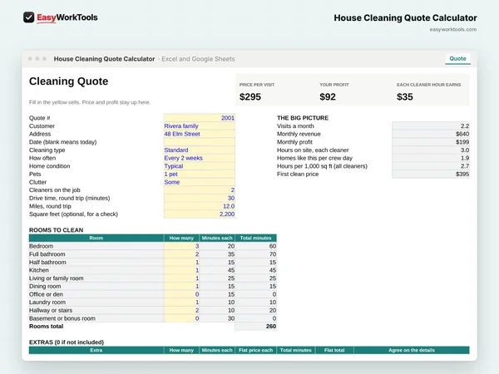
Task: Click Kitchen How many cell
Action: click(x=181, y=270)
